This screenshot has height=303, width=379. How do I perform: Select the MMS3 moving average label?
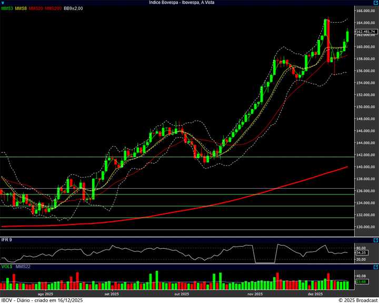[7, 8]
